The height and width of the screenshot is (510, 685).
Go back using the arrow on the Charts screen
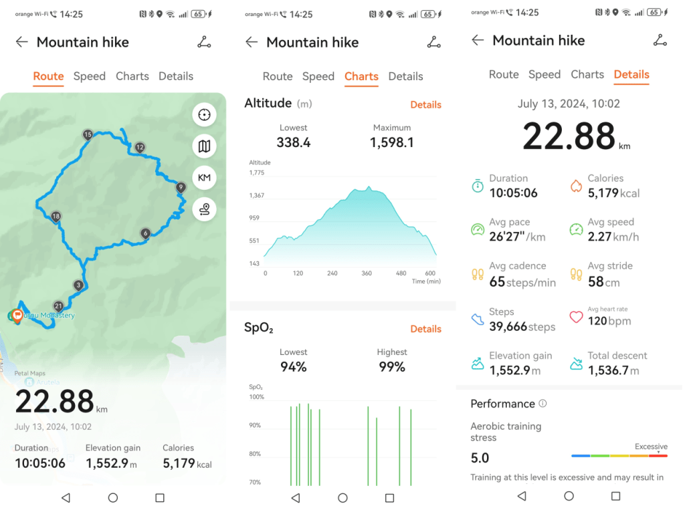tap(252, 42)
